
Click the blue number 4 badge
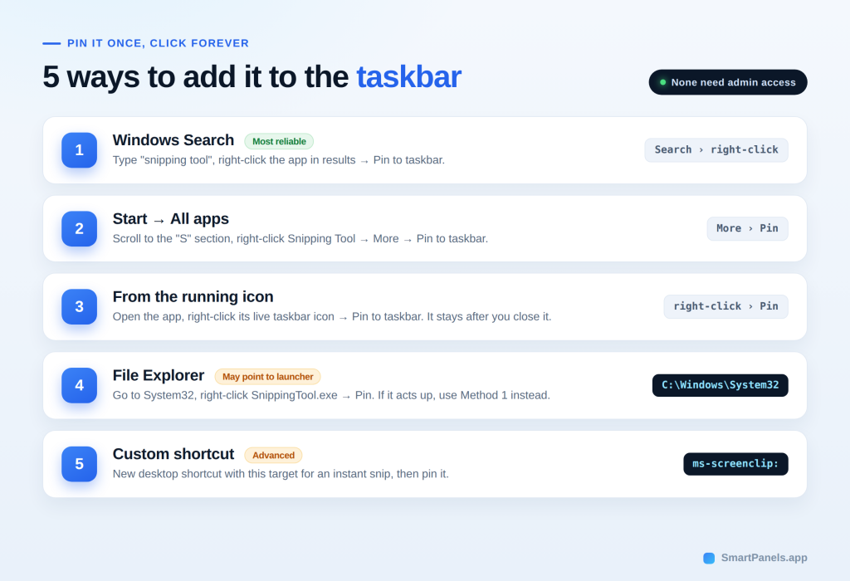pos(79,385)
